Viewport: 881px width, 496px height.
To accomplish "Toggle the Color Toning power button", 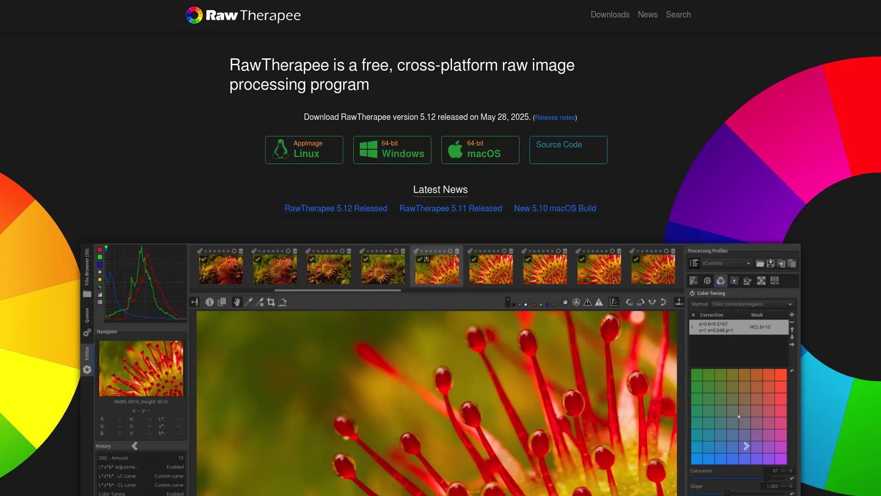I will pyautogui.click(x=692, y=293).
